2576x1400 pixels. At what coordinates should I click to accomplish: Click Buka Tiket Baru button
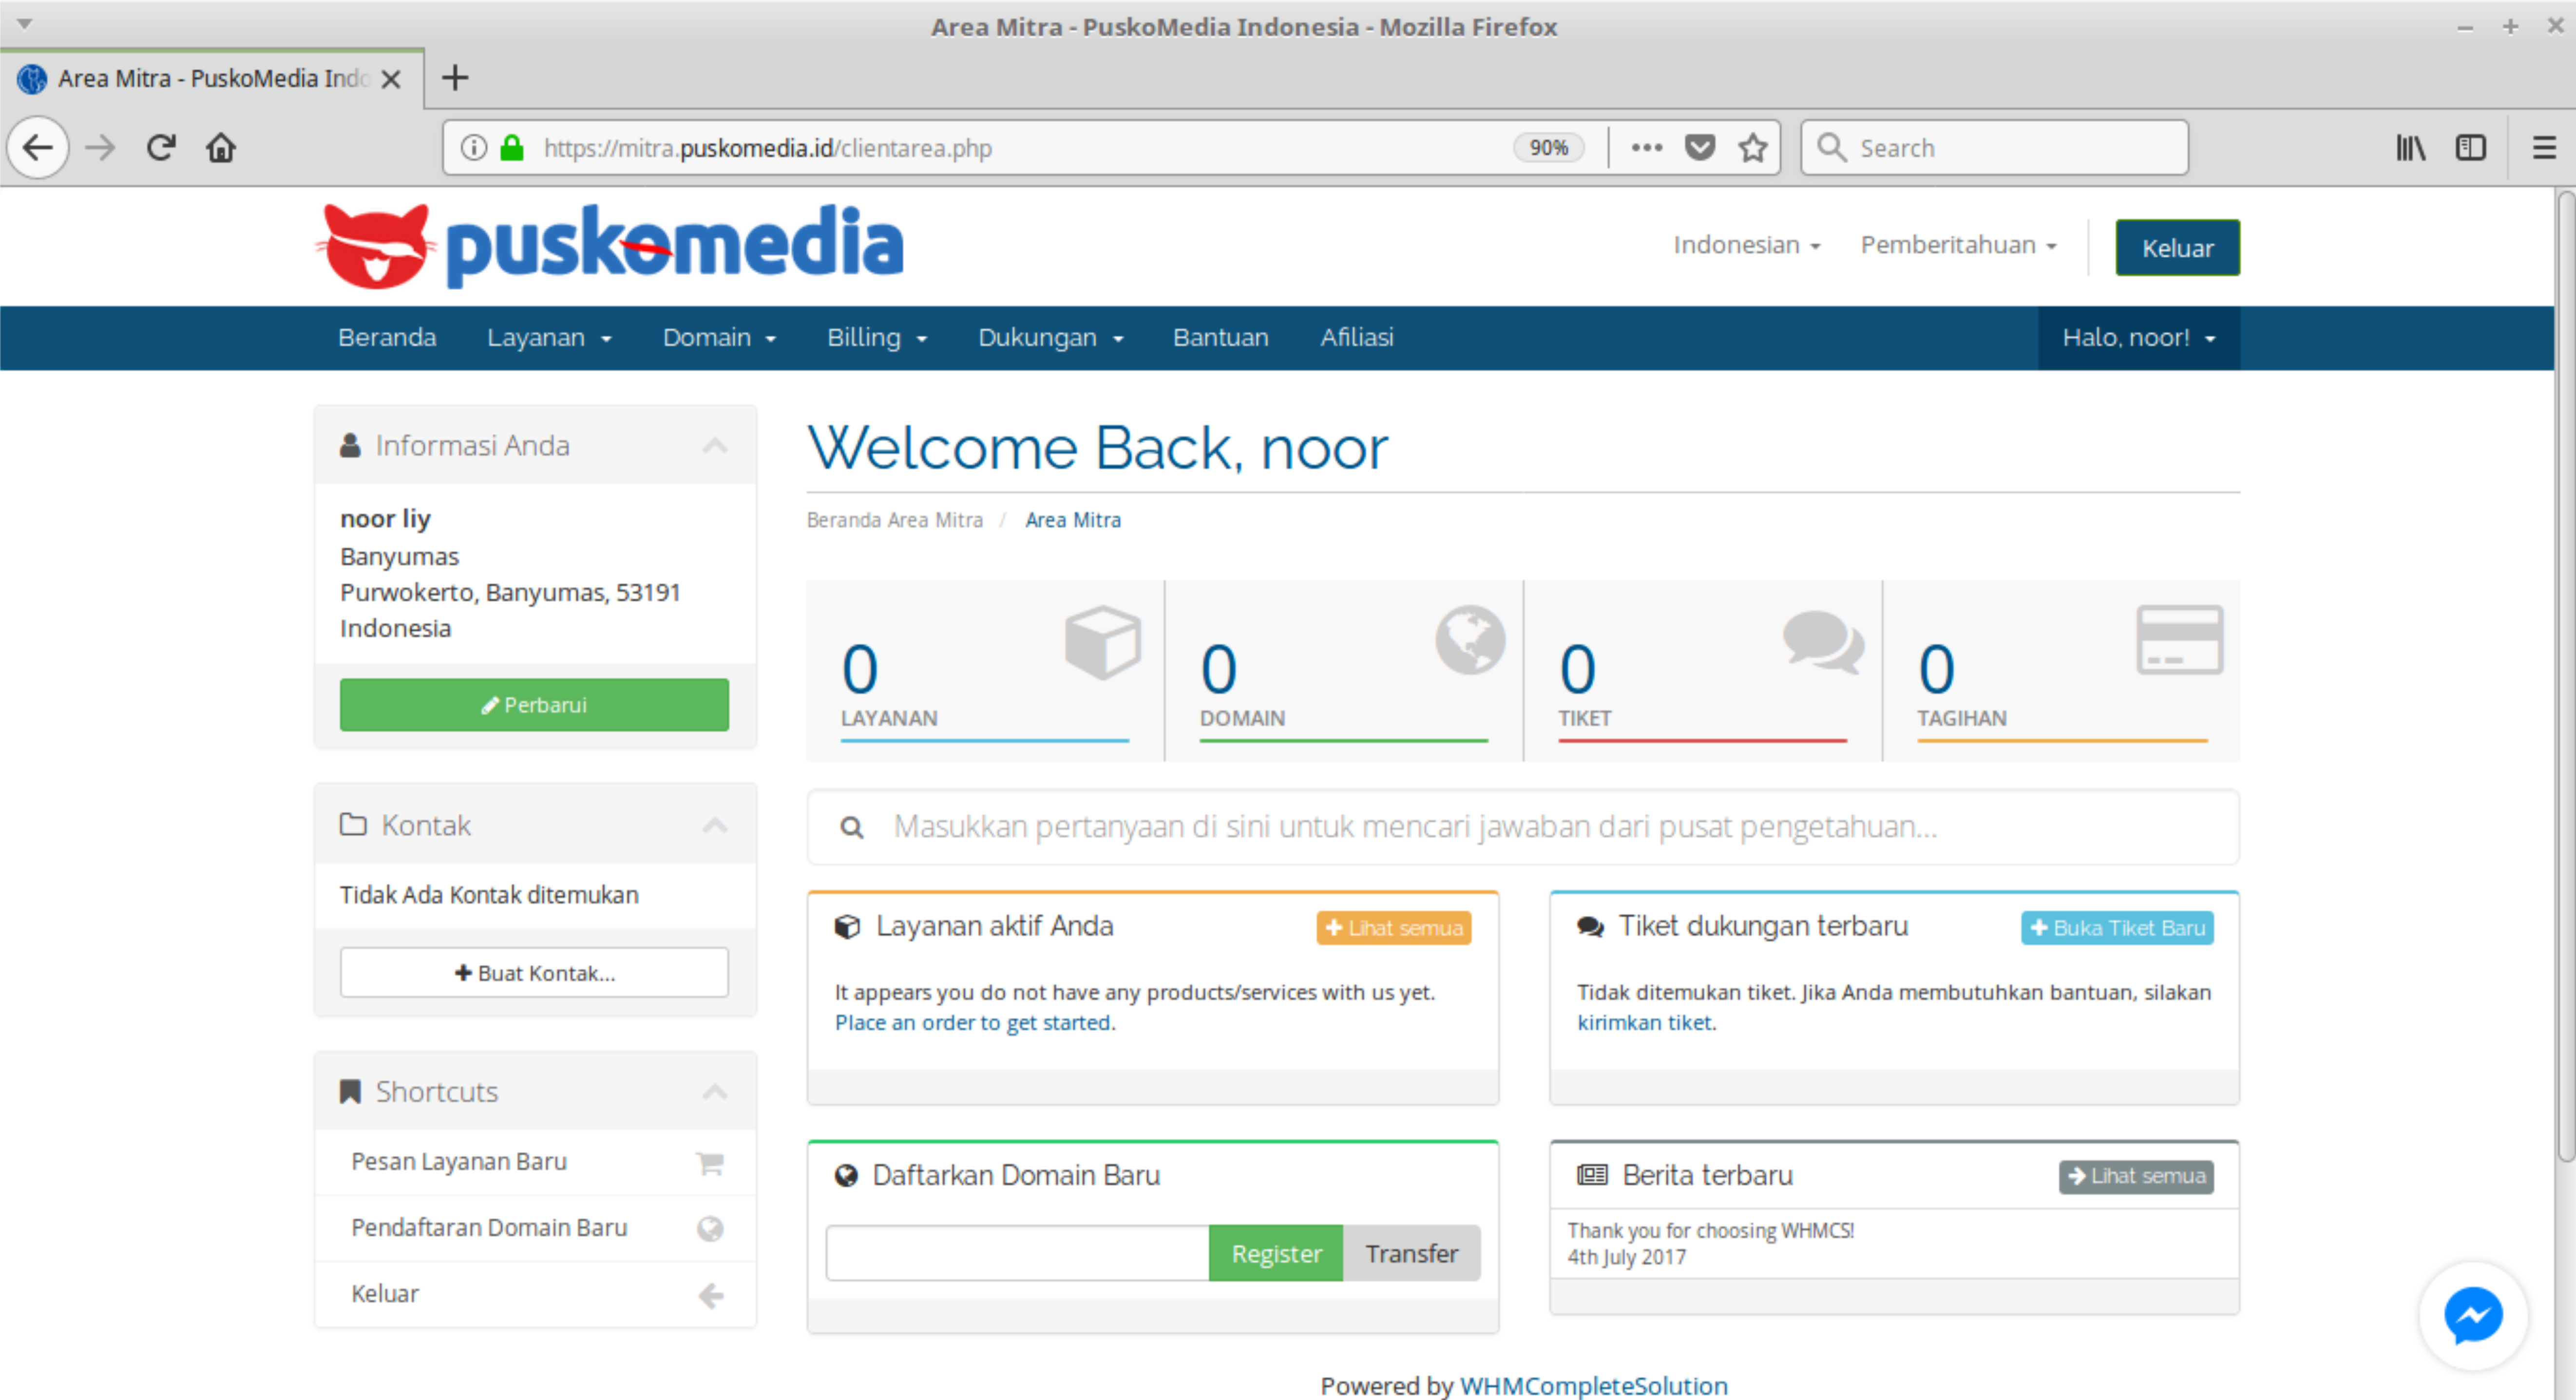[2117, 928]
